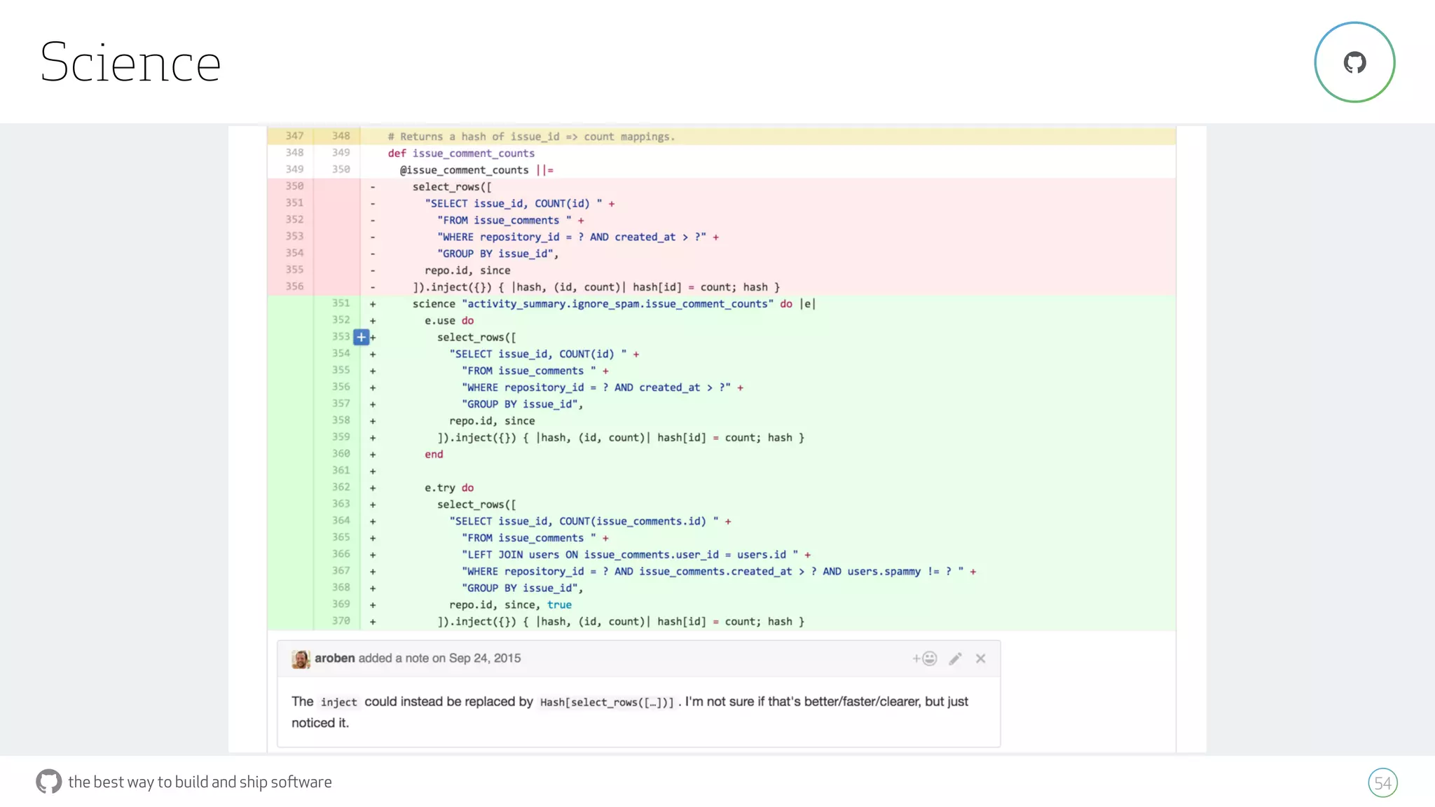Open aroben's profile via the avatar image
This screenshot has width=1435, height=807.
click(301, 658)
